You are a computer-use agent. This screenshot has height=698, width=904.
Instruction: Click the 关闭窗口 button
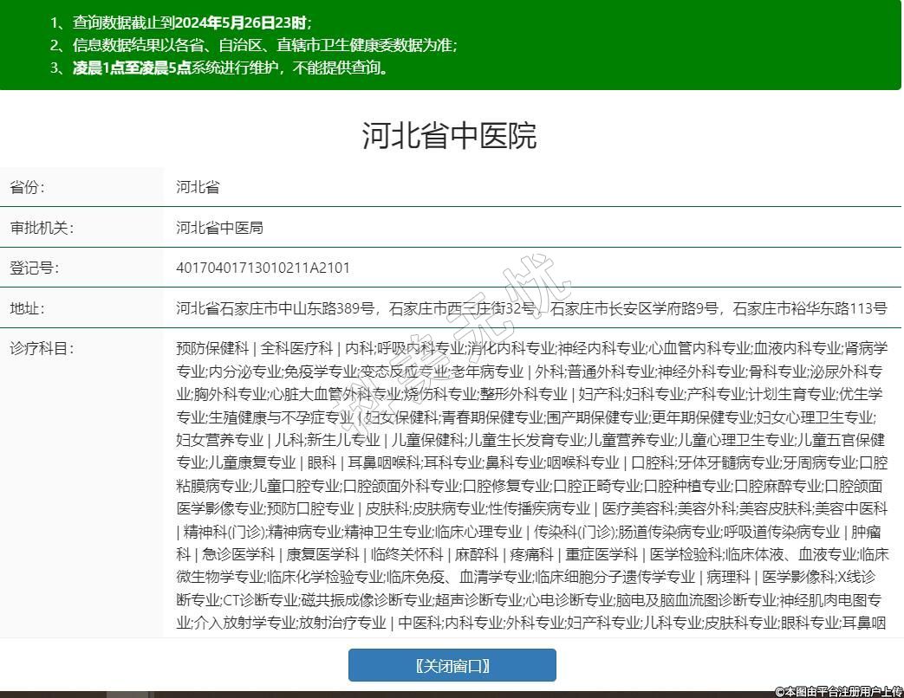click(452, 665)
